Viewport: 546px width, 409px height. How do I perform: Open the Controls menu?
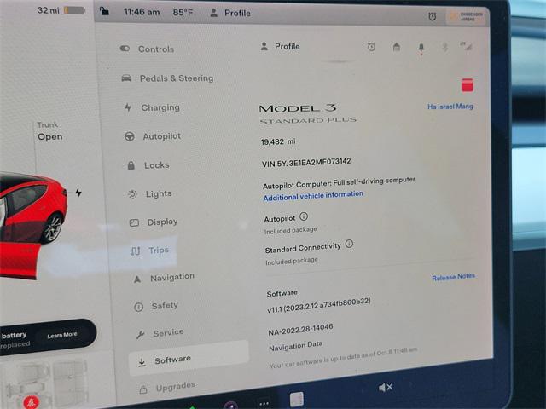(154, 49)
